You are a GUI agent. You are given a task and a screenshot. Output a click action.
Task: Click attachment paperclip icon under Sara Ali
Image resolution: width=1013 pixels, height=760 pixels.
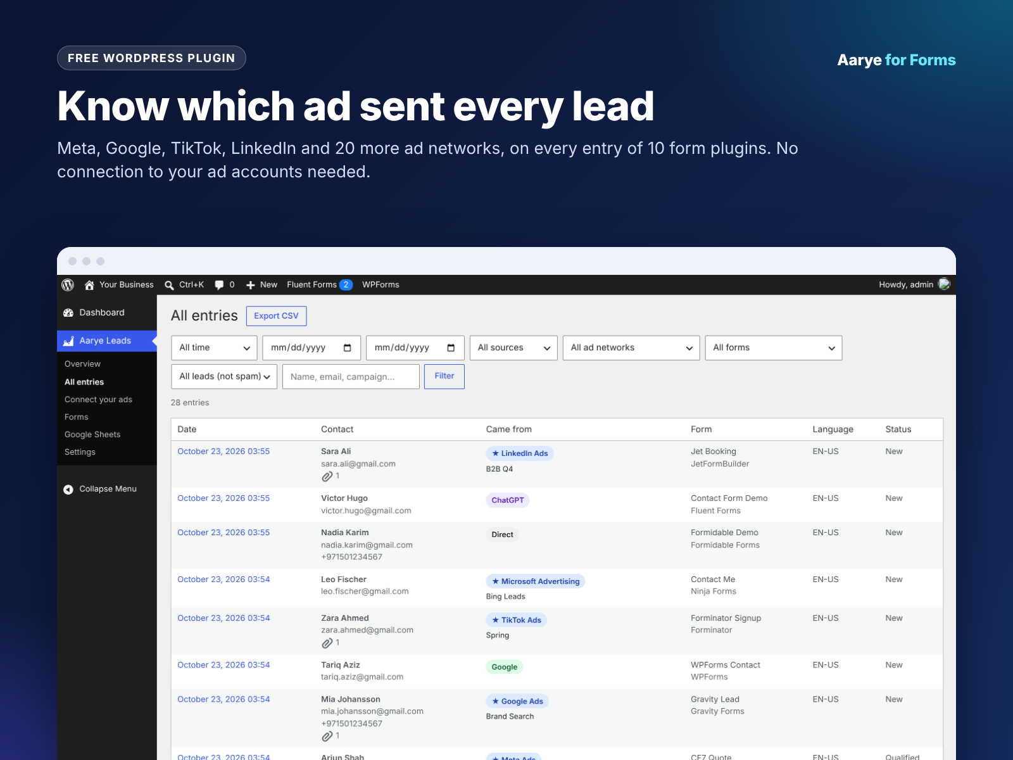point(327,476)
